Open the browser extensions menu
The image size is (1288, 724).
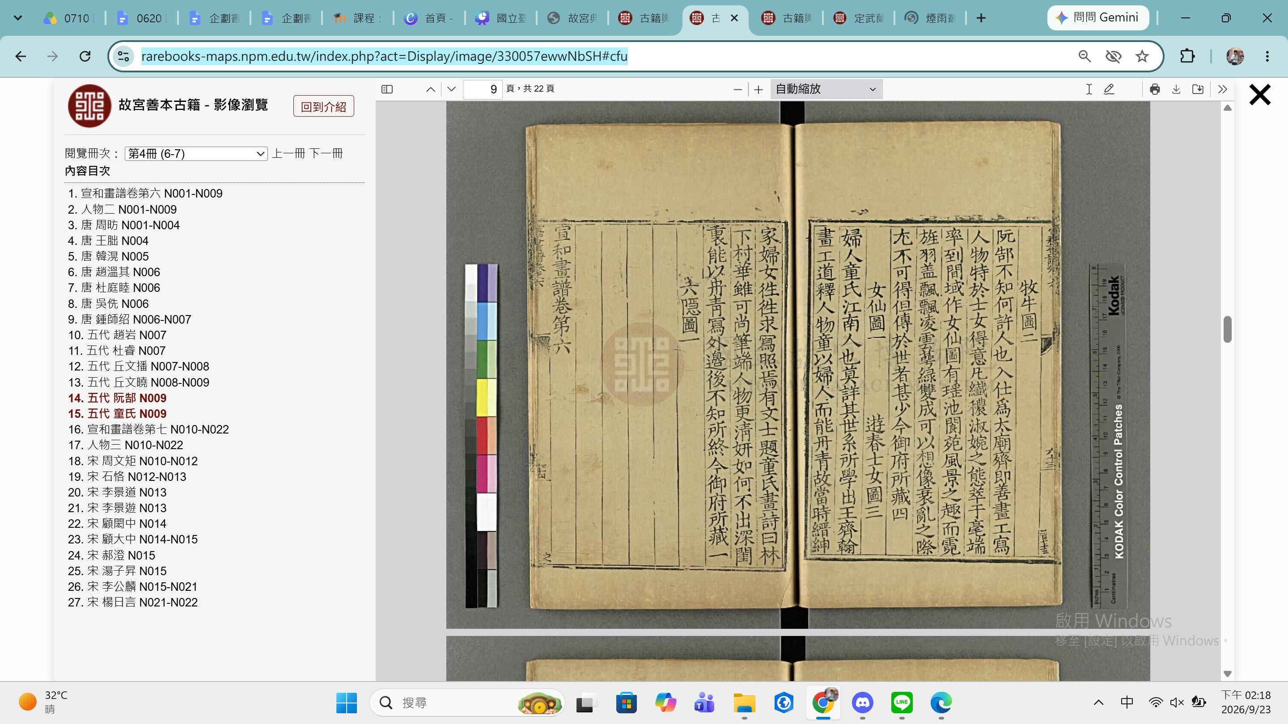click(1187, 56)
